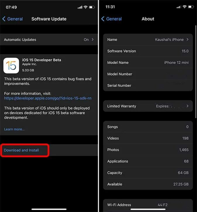Tap the iOS 15 app icon
This screenshot has height=212, width=197.
pyautogui.click(x=11, y=66)
